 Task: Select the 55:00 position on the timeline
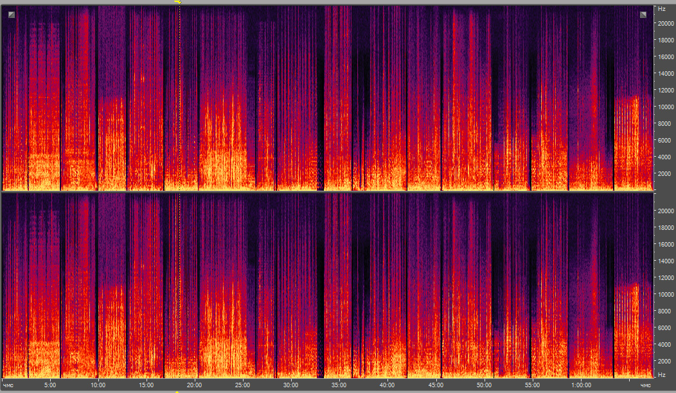532,385
